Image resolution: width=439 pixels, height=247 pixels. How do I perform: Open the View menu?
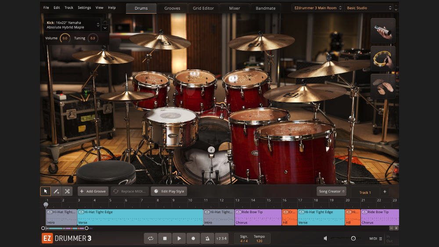pos(99,7)
